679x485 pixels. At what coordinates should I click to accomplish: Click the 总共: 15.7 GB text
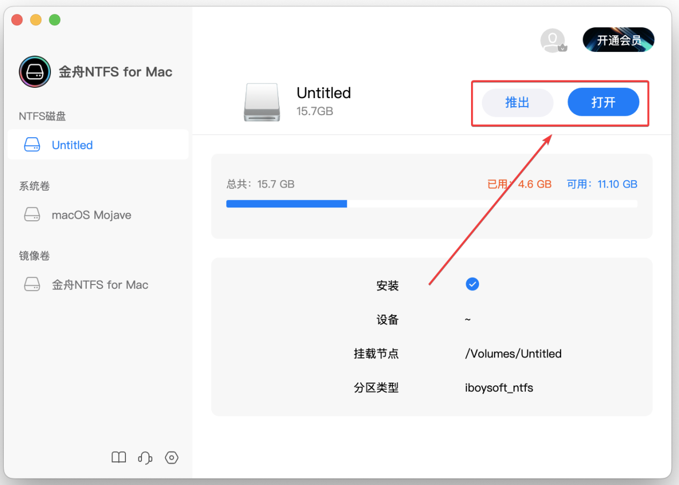pyautogui.click(x=260, y=184)
